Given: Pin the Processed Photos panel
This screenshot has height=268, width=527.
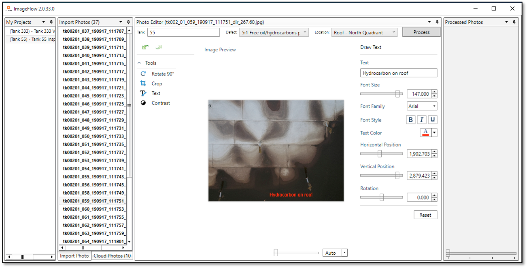Looking at the screenshot, I should 514,22.
